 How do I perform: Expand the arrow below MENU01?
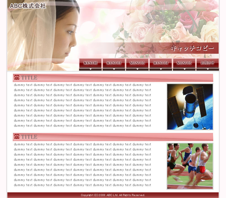(x=90, y=69)
